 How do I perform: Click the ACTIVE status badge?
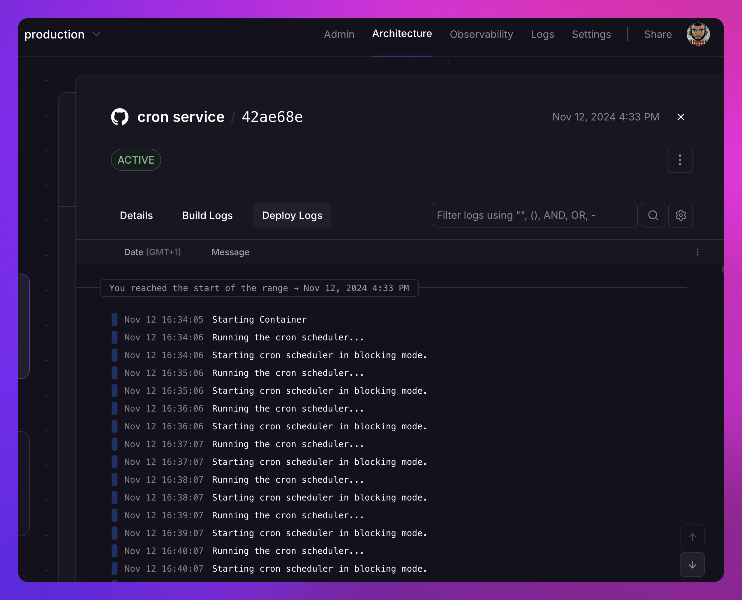(x=136, y=160)
